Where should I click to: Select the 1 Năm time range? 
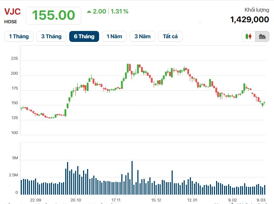114,36
